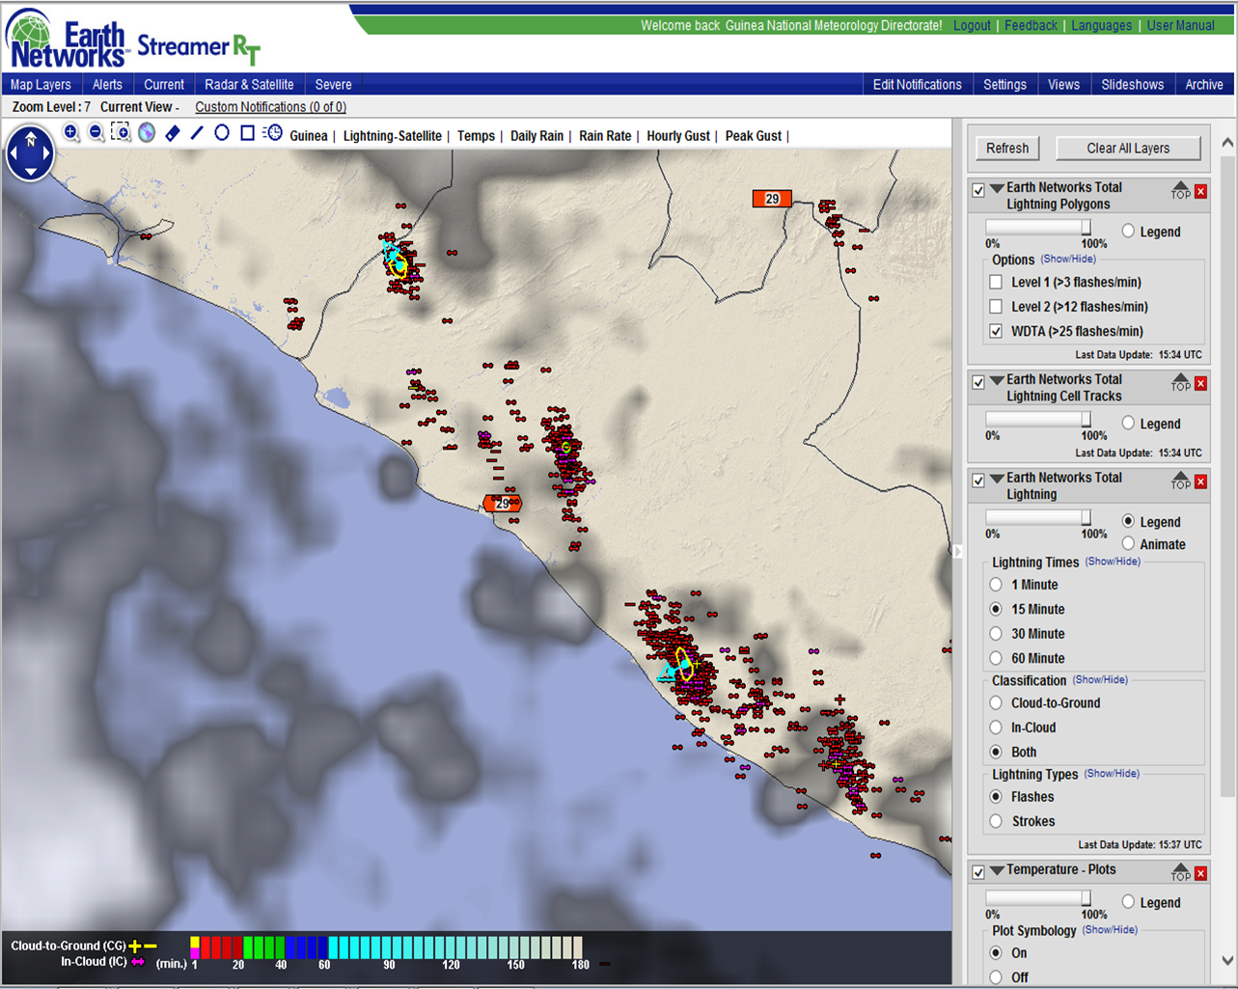The image size is (1238, 989).
Task: Pan map north with compass arrow
Action: tap(30, 137)
